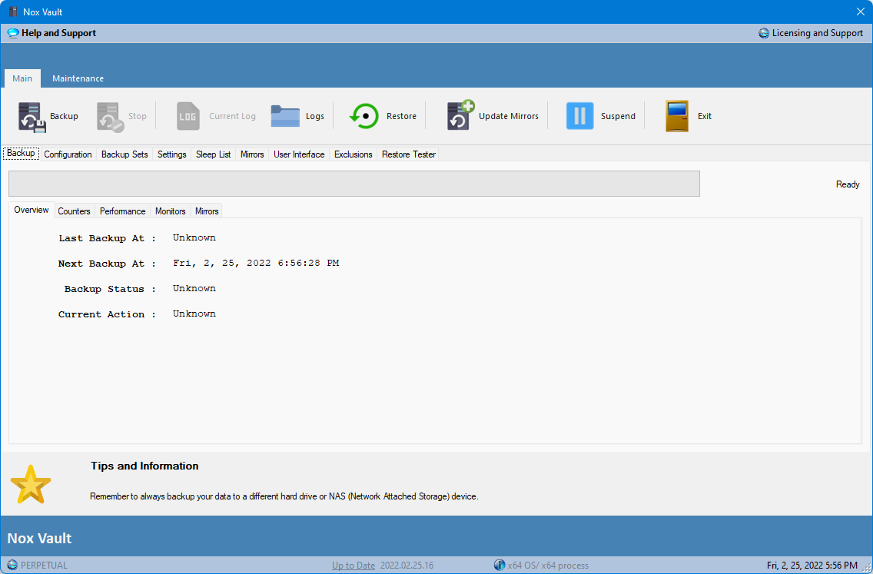873x574 pixels.
Task: Open the Logs folder icon
Action: pyautogui.click(x=285, y=116)
